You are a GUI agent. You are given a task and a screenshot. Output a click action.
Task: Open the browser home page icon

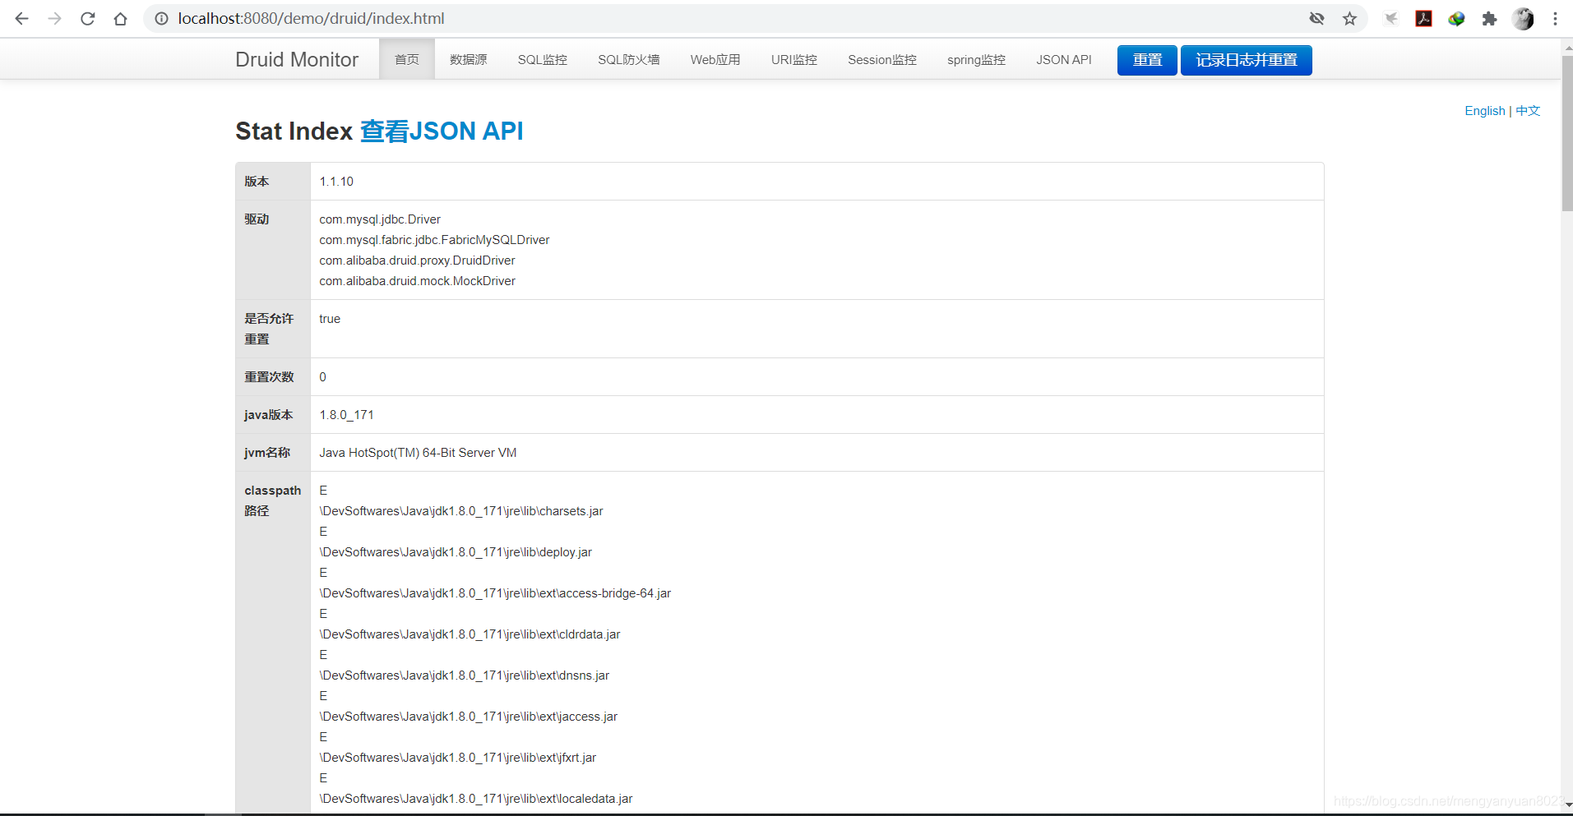point(121,18)
